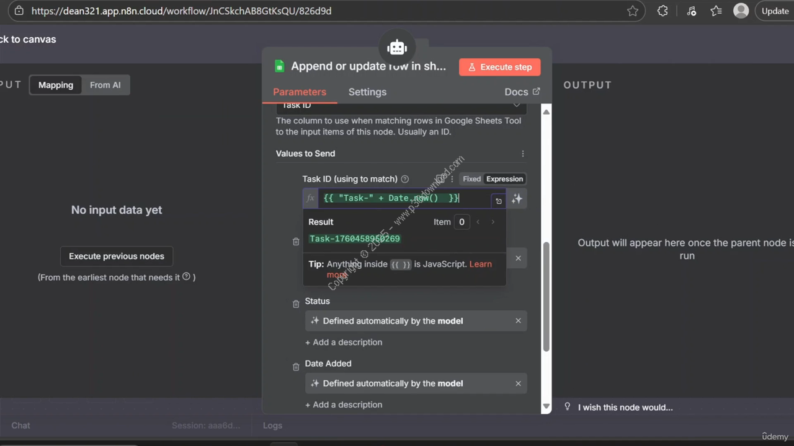Click the AI sparkle icon beside expression field
The image size is (794, 446).
pyautogui.click(x=517, y=199)
